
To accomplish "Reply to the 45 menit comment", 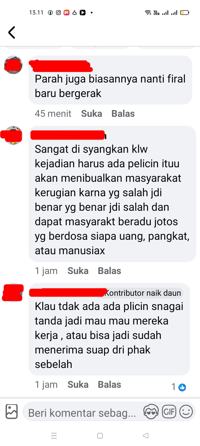I will [123, 114].
